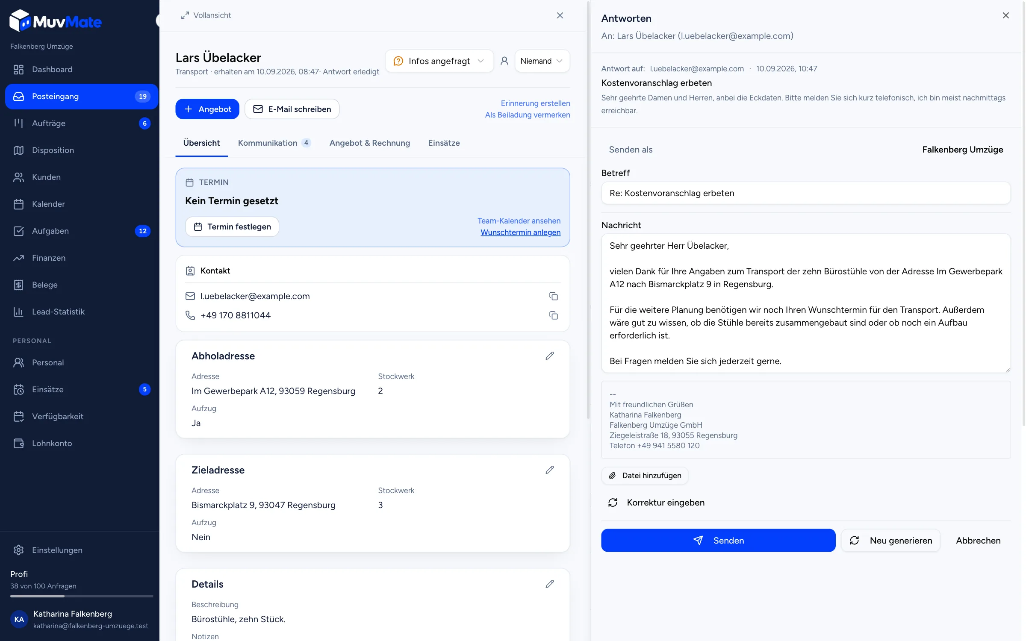
Task: Open Dashboard from sidebar
Action: click(x=81, y=69)
